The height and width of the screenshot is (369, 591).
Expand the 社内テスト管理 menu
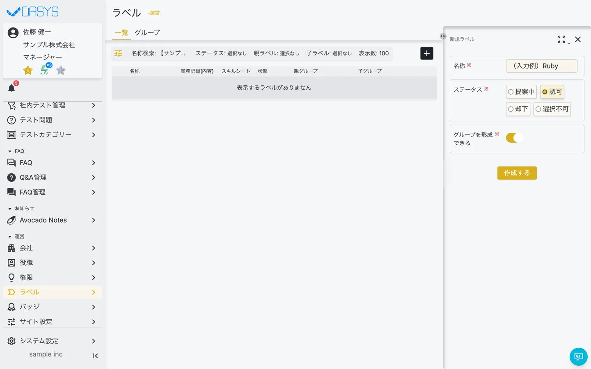coord(53,105)
